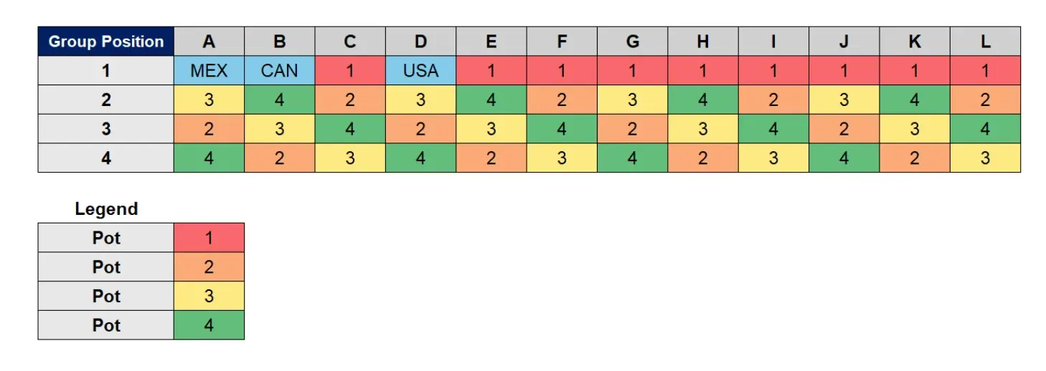Click column header L
Image resolution: width=1046 pixels, height=371 pixels.
(985, 42)
